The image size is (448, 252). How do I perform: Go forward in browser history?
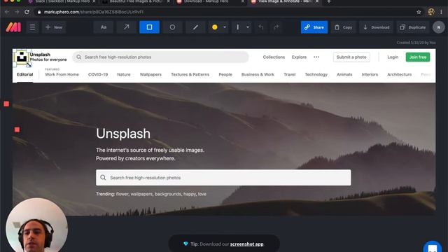click(17, 12)
